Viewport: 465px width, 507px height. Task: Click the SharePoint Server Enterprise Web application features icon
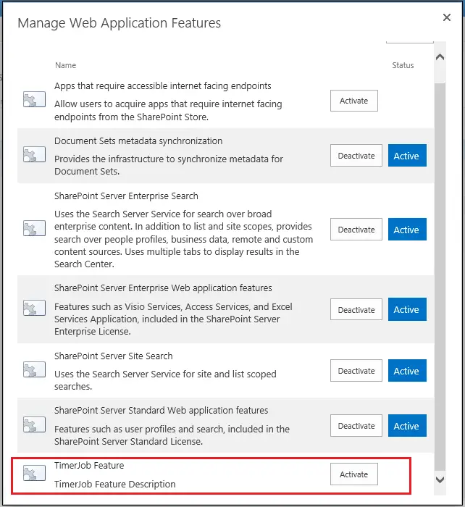pos(34,308)
